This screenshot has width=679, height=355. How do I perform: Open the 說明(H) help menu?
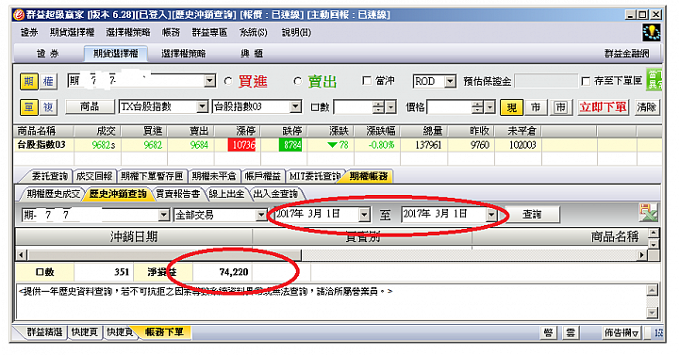pos(296,32)
